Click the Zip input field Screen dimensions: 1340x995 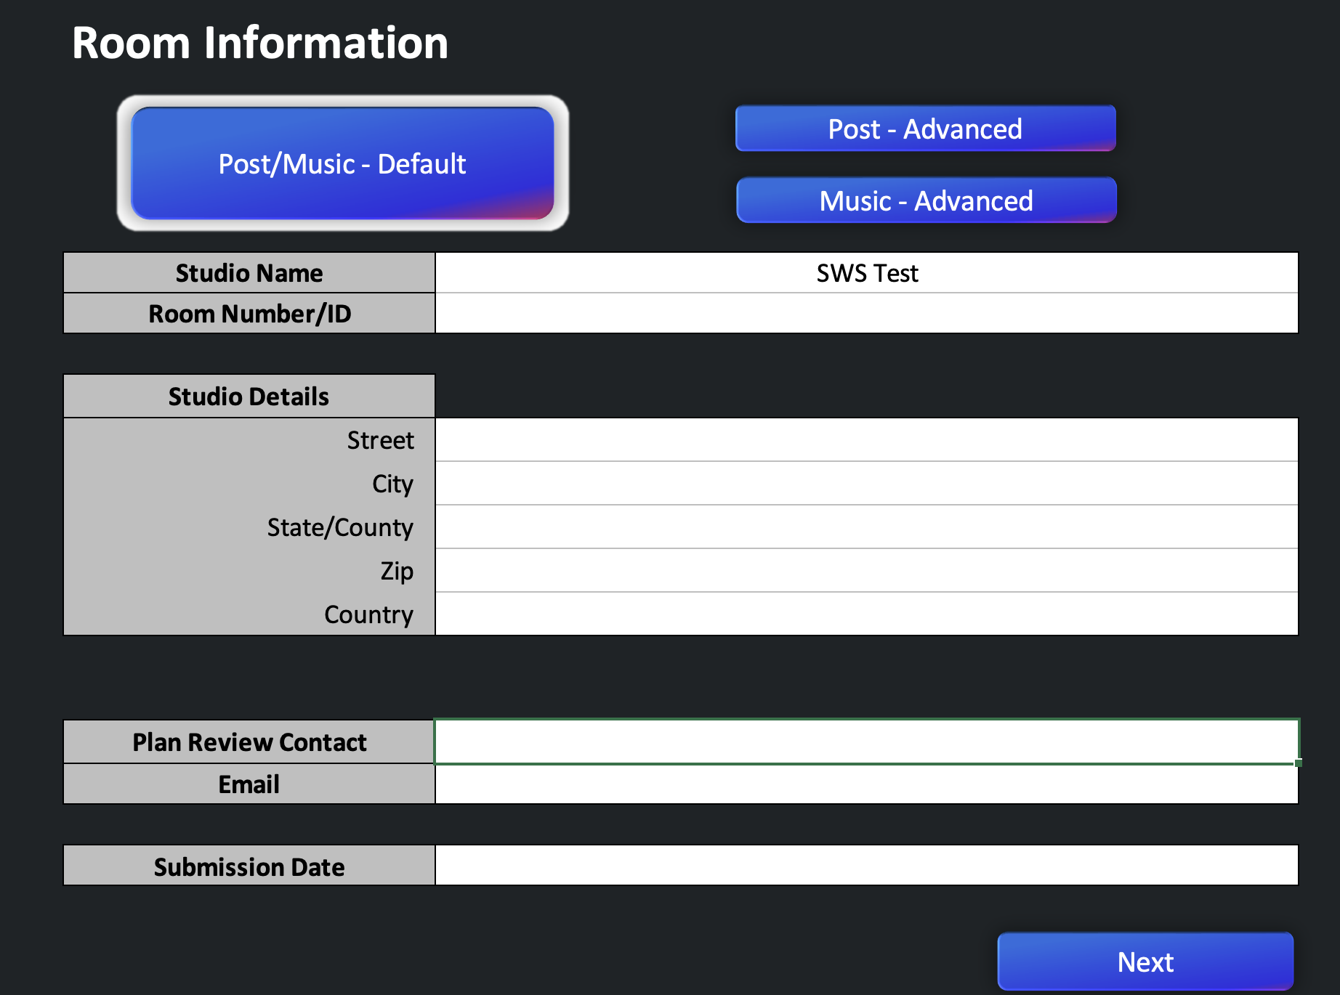pyautogui.click(x=866, y=571)
